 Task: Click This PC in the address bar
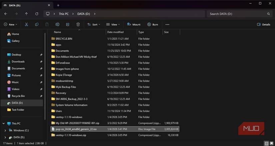(x=64, y=14)
